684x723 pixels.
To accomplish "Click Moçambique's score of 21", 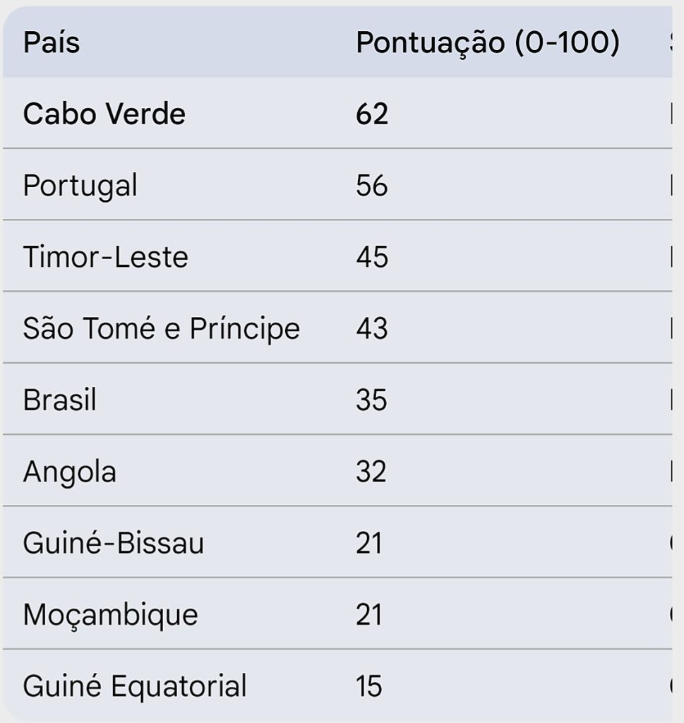I will (369, 615).
